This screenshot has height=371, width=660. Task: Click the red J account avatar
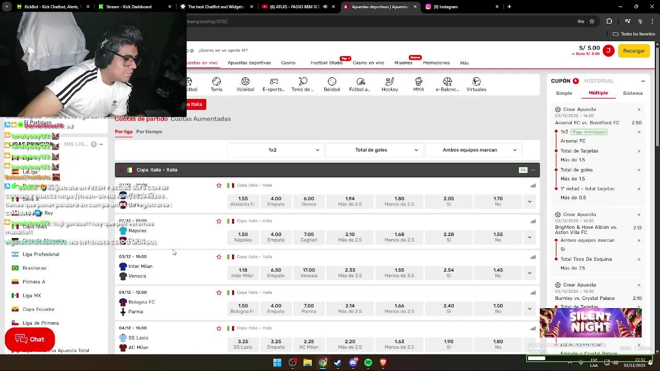[608, 50]
